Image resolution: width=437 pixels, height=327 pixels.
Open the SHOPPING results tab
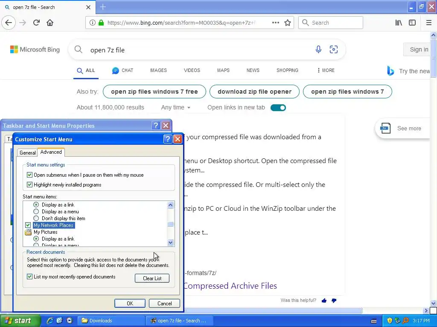coord(287,70)
